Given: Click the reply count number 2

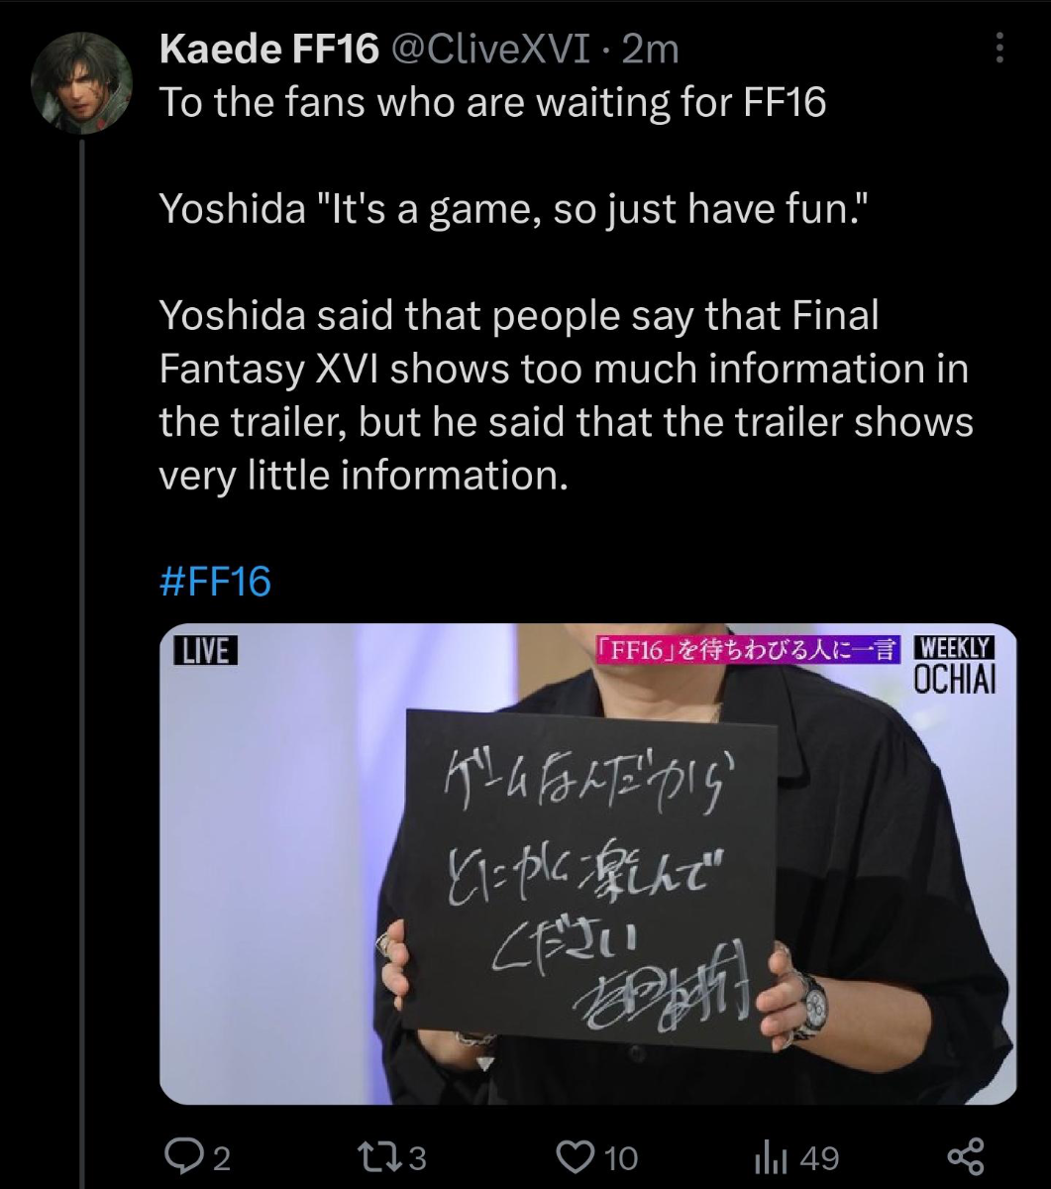Looking at the screenshot, I should pyautogui.click(x=223, y=1159).
